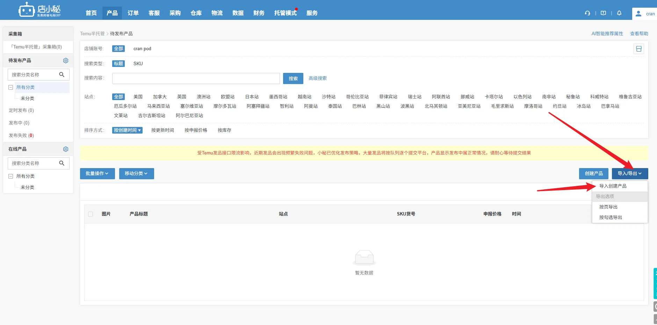Image resolution: width=657 pixels, height=325 pixels.
Task: Click the collapse filter panel icon
Action: 639,49
